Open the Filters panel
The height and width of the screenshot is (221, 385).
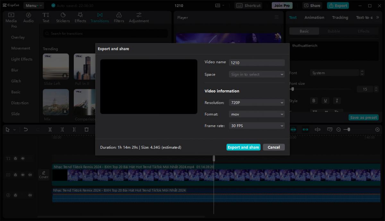[x=119, y=17]
